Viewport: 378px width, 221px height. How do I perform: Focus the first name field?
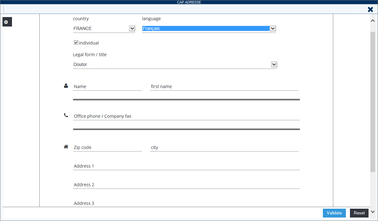(x=224, y=87)
